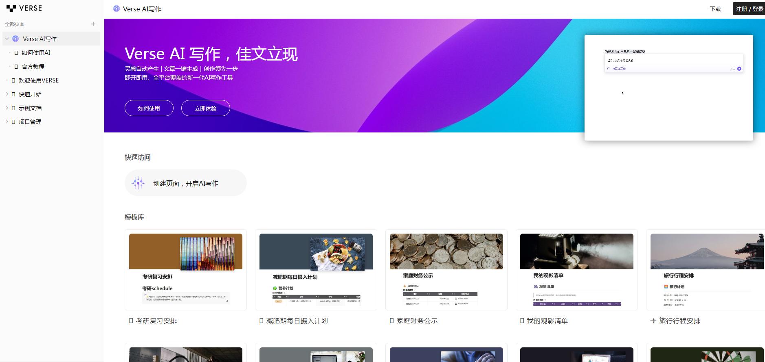Click the AI sparkle icon in 创建页面
The width and height of the screenshot is (765, 362).
pyautogui.click(x=138, y=183)
